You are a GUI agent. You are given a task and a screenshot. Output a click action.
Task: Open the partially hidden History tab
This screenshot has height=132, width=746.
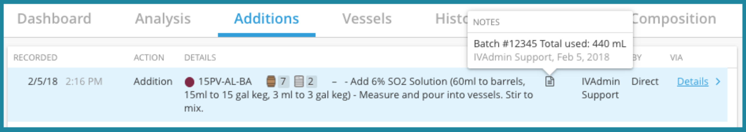pos(451,19)
